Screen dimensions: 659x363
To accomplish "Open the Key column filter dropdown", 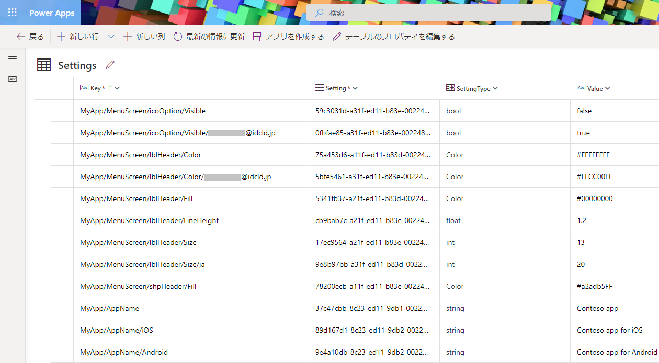I will coord(116,88).
